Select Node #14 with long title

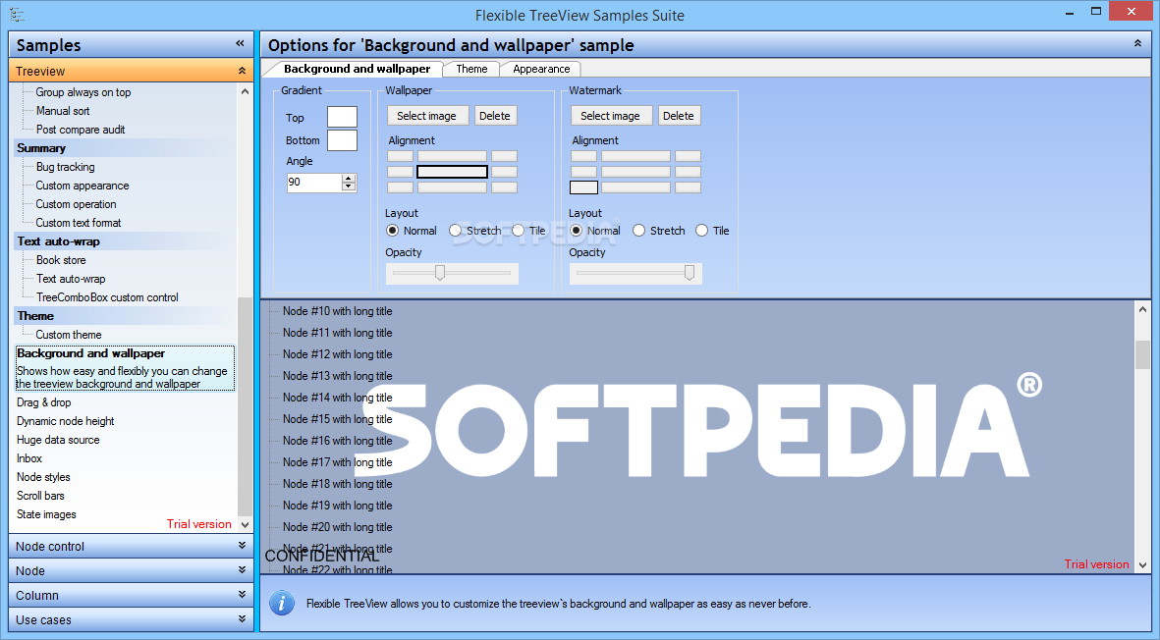pyautogui.click(x=337, y=398)
